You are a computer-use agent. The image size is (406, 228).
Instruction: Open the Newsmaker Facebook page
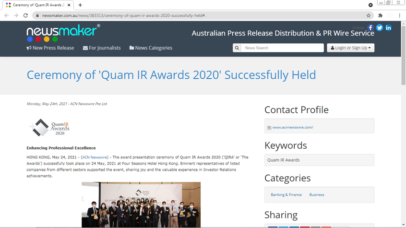click(370, 28)
